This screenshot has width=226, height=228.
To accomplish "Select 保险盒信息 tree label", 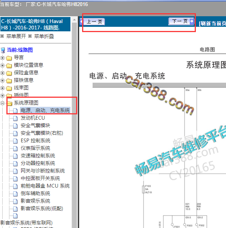I will click(x=26, y=72).
